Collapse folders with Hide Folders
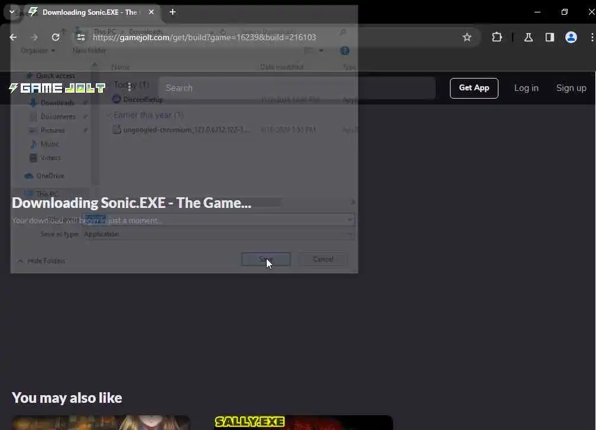Screen dimensions: 596x430 (42, 261)
